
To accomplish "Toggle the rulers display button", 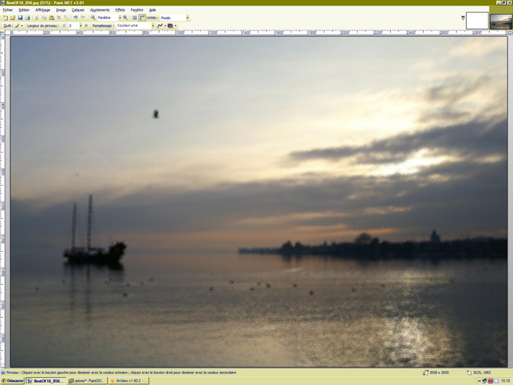I will (x=142, y=18).
